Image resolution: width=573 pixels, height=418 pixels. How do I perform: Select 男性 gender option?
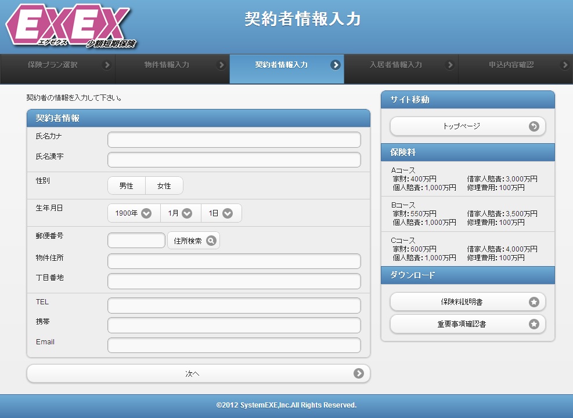tap(127, 186)
